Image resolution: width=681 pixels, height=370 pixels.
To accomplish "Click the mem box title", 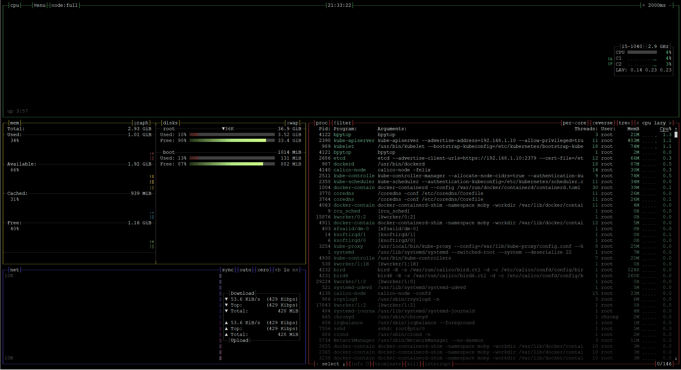I will pyautogui.click(x=15, y=123).
